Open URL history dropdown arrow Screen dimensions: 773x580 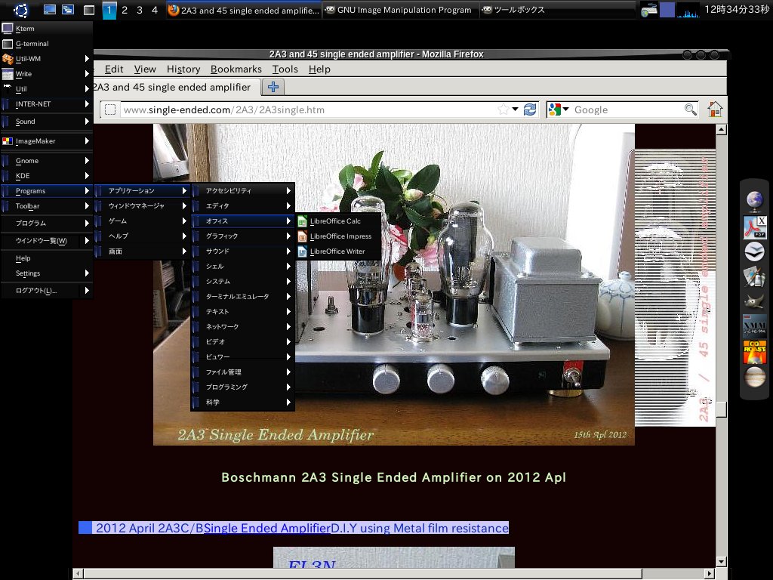[516, 110]
